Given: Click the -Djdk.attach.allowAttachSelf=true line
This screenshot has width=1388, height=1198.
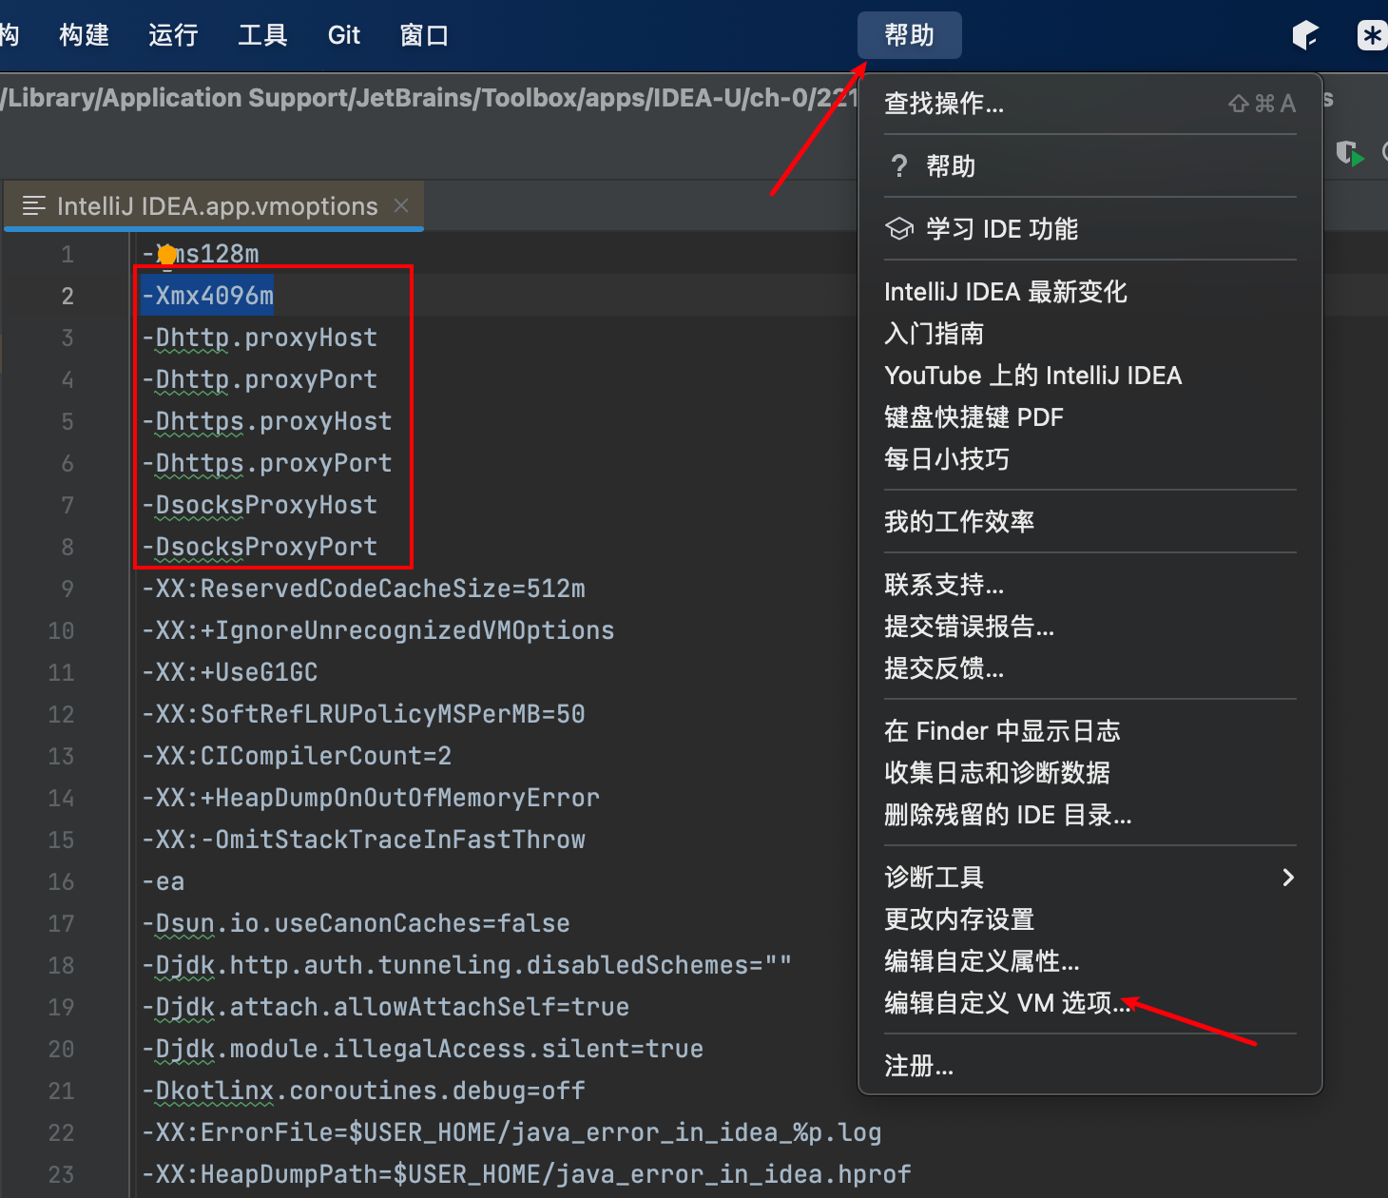Looking at the screenshot, I should point(385,1007).
